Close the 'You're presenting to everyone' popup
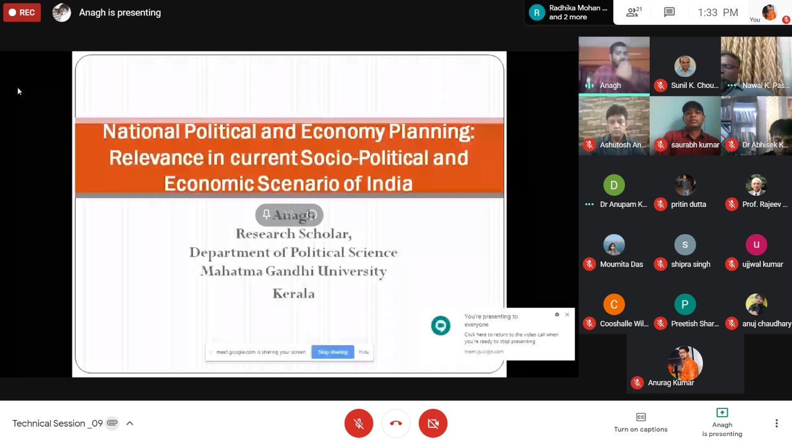 pos(567,315)
